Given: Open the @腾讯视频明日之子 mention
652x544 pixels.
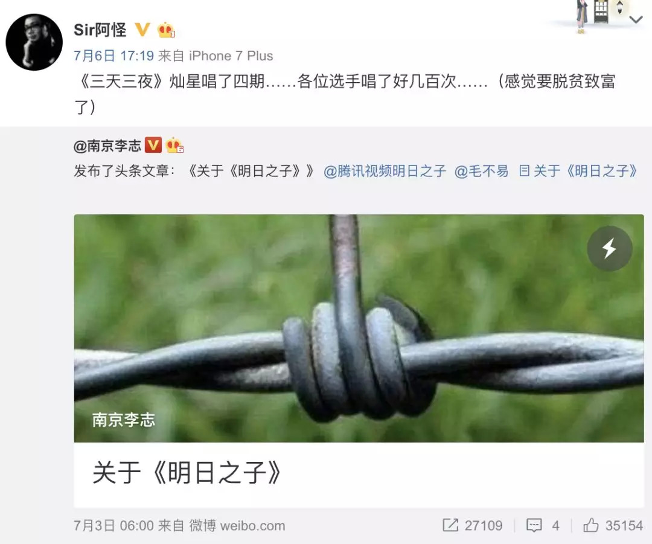Looking at the screenshot, I should [385, 171].
